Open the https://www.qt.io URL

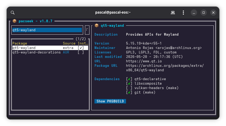[x=144, y=61]
